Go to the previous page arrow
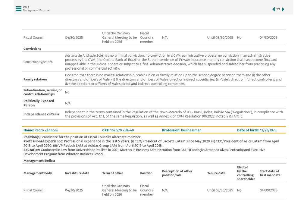 tap(273, 9)
